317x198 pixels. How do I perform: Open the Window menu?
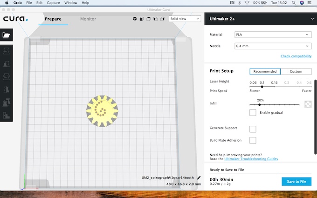tap(71, 3)
